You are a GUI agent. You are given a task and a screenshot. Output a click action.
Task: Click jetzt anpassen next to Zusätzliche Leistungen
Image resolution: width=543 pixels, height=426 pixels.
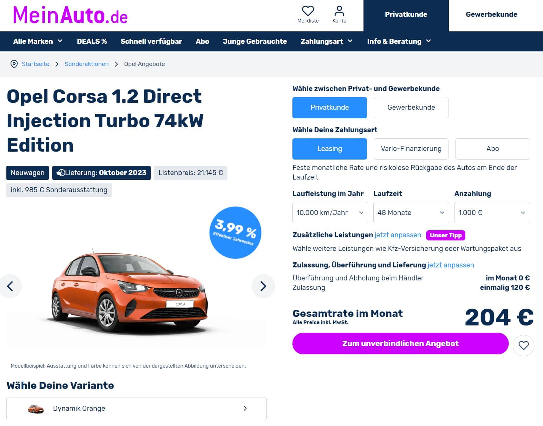tap(398, 235)
